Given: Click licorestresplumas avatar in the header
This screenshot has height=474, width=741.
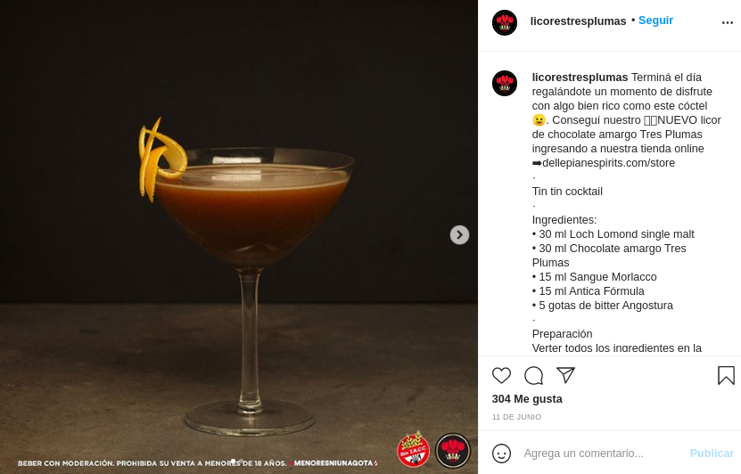Looking at the screenshot, I should 505,22.
